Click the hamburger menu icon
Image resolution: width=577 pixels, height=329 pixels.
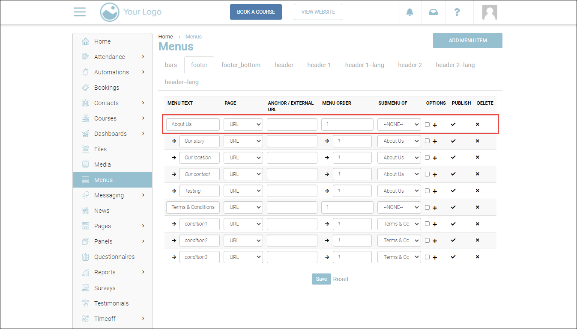[80, 12]
